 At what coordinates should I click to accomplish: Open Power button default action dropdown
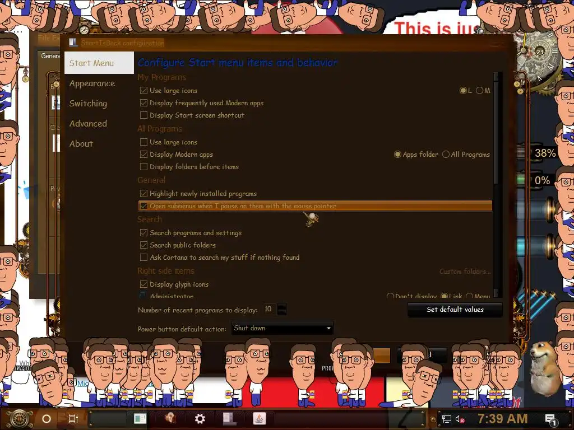click(283, 328)
